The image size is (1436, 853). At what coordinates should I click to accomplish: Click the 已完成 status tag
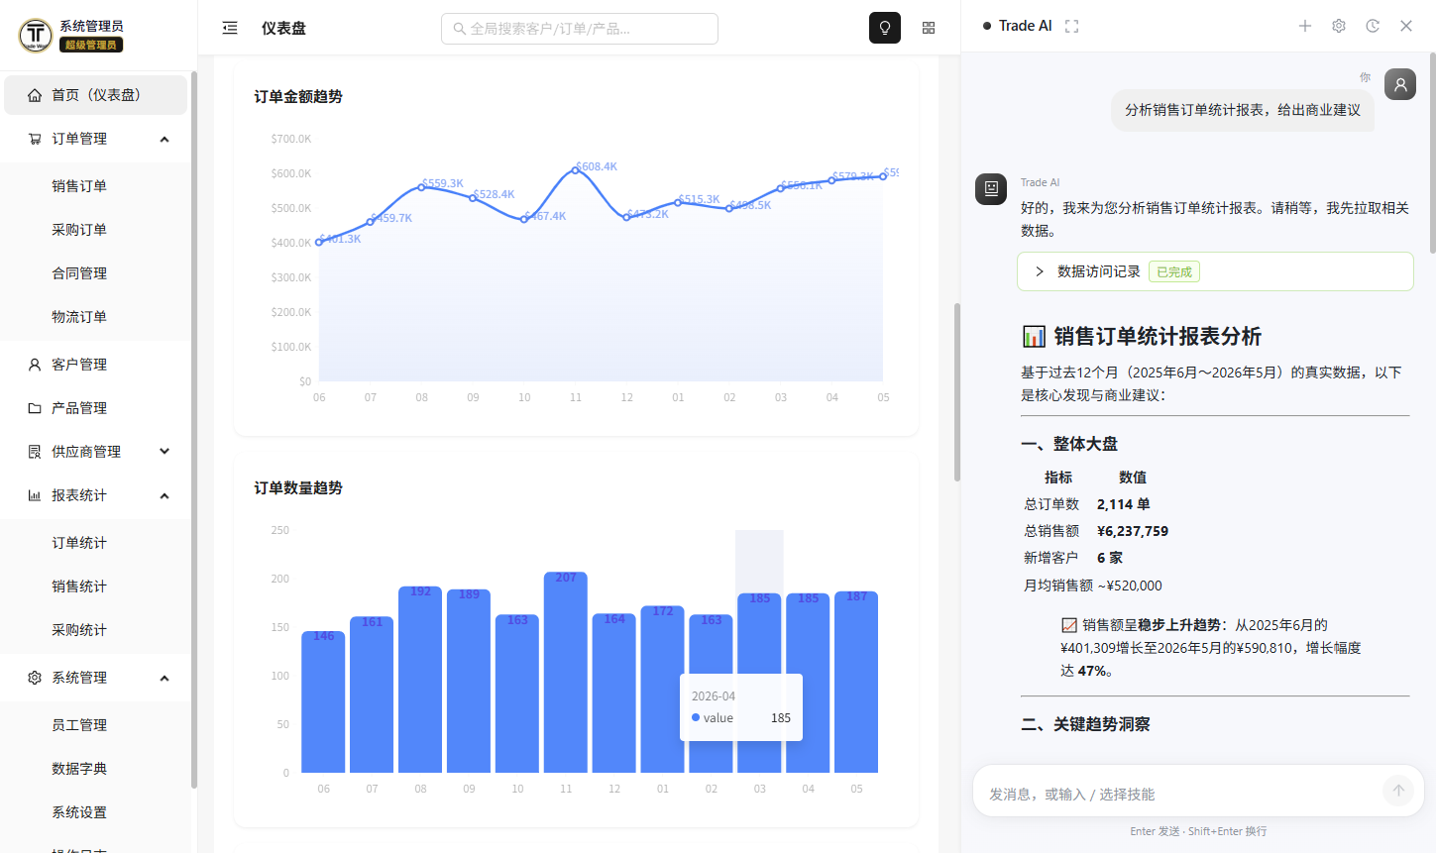pyautogui.click(x=1174, y=271)
